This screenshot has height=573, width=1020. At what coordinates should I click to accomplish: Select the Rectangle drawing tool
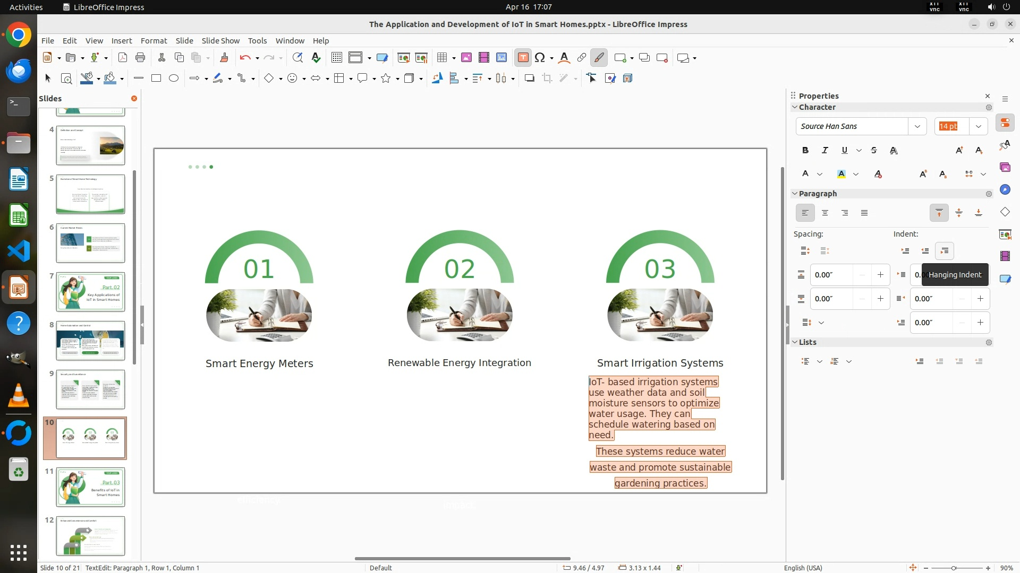coord(156,79)
